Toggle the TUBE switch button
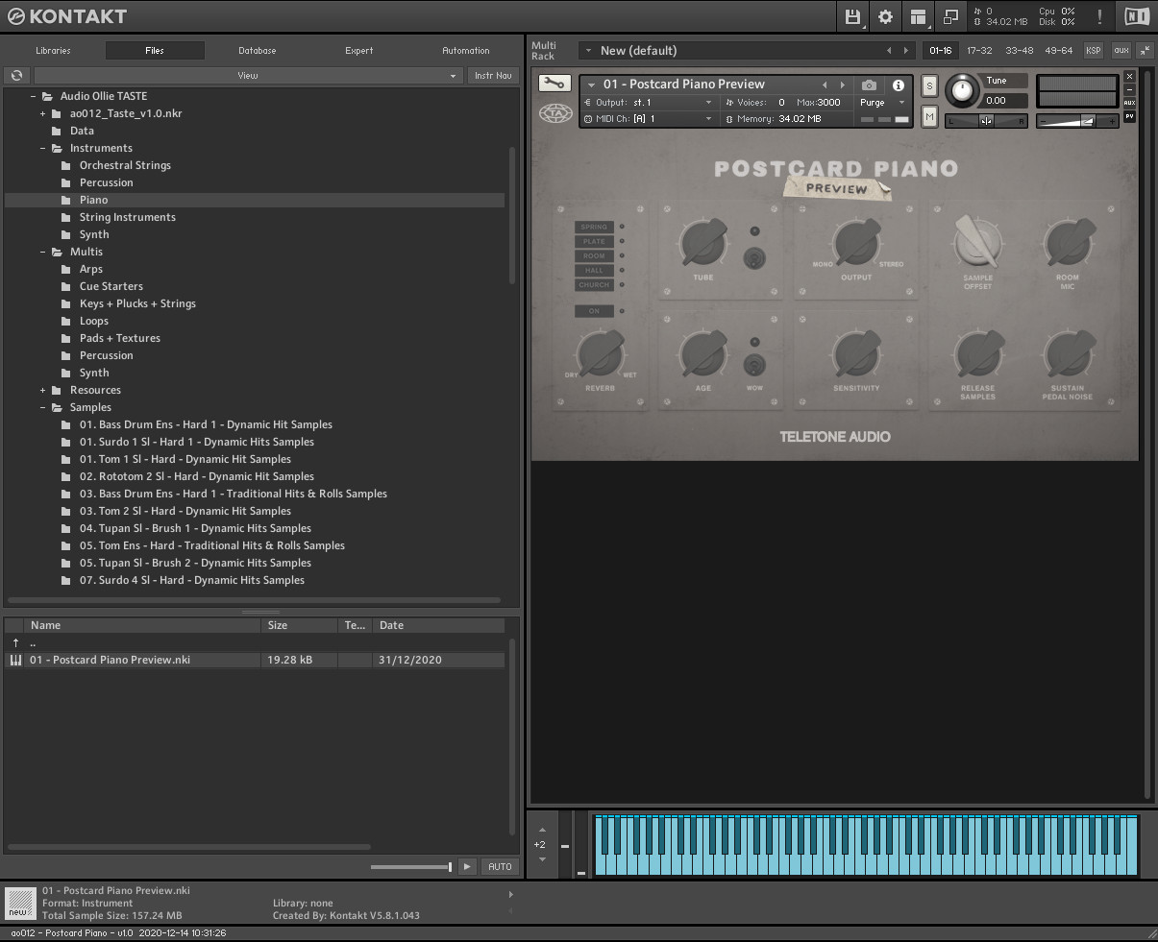Image resolution: width=1158 pixels, height=942 pixels. (754, 258)
